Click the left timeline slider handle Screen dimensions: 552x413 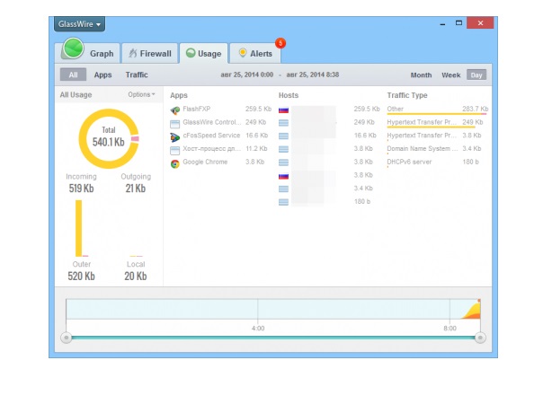pyautogui.click(x=67, y=338)
